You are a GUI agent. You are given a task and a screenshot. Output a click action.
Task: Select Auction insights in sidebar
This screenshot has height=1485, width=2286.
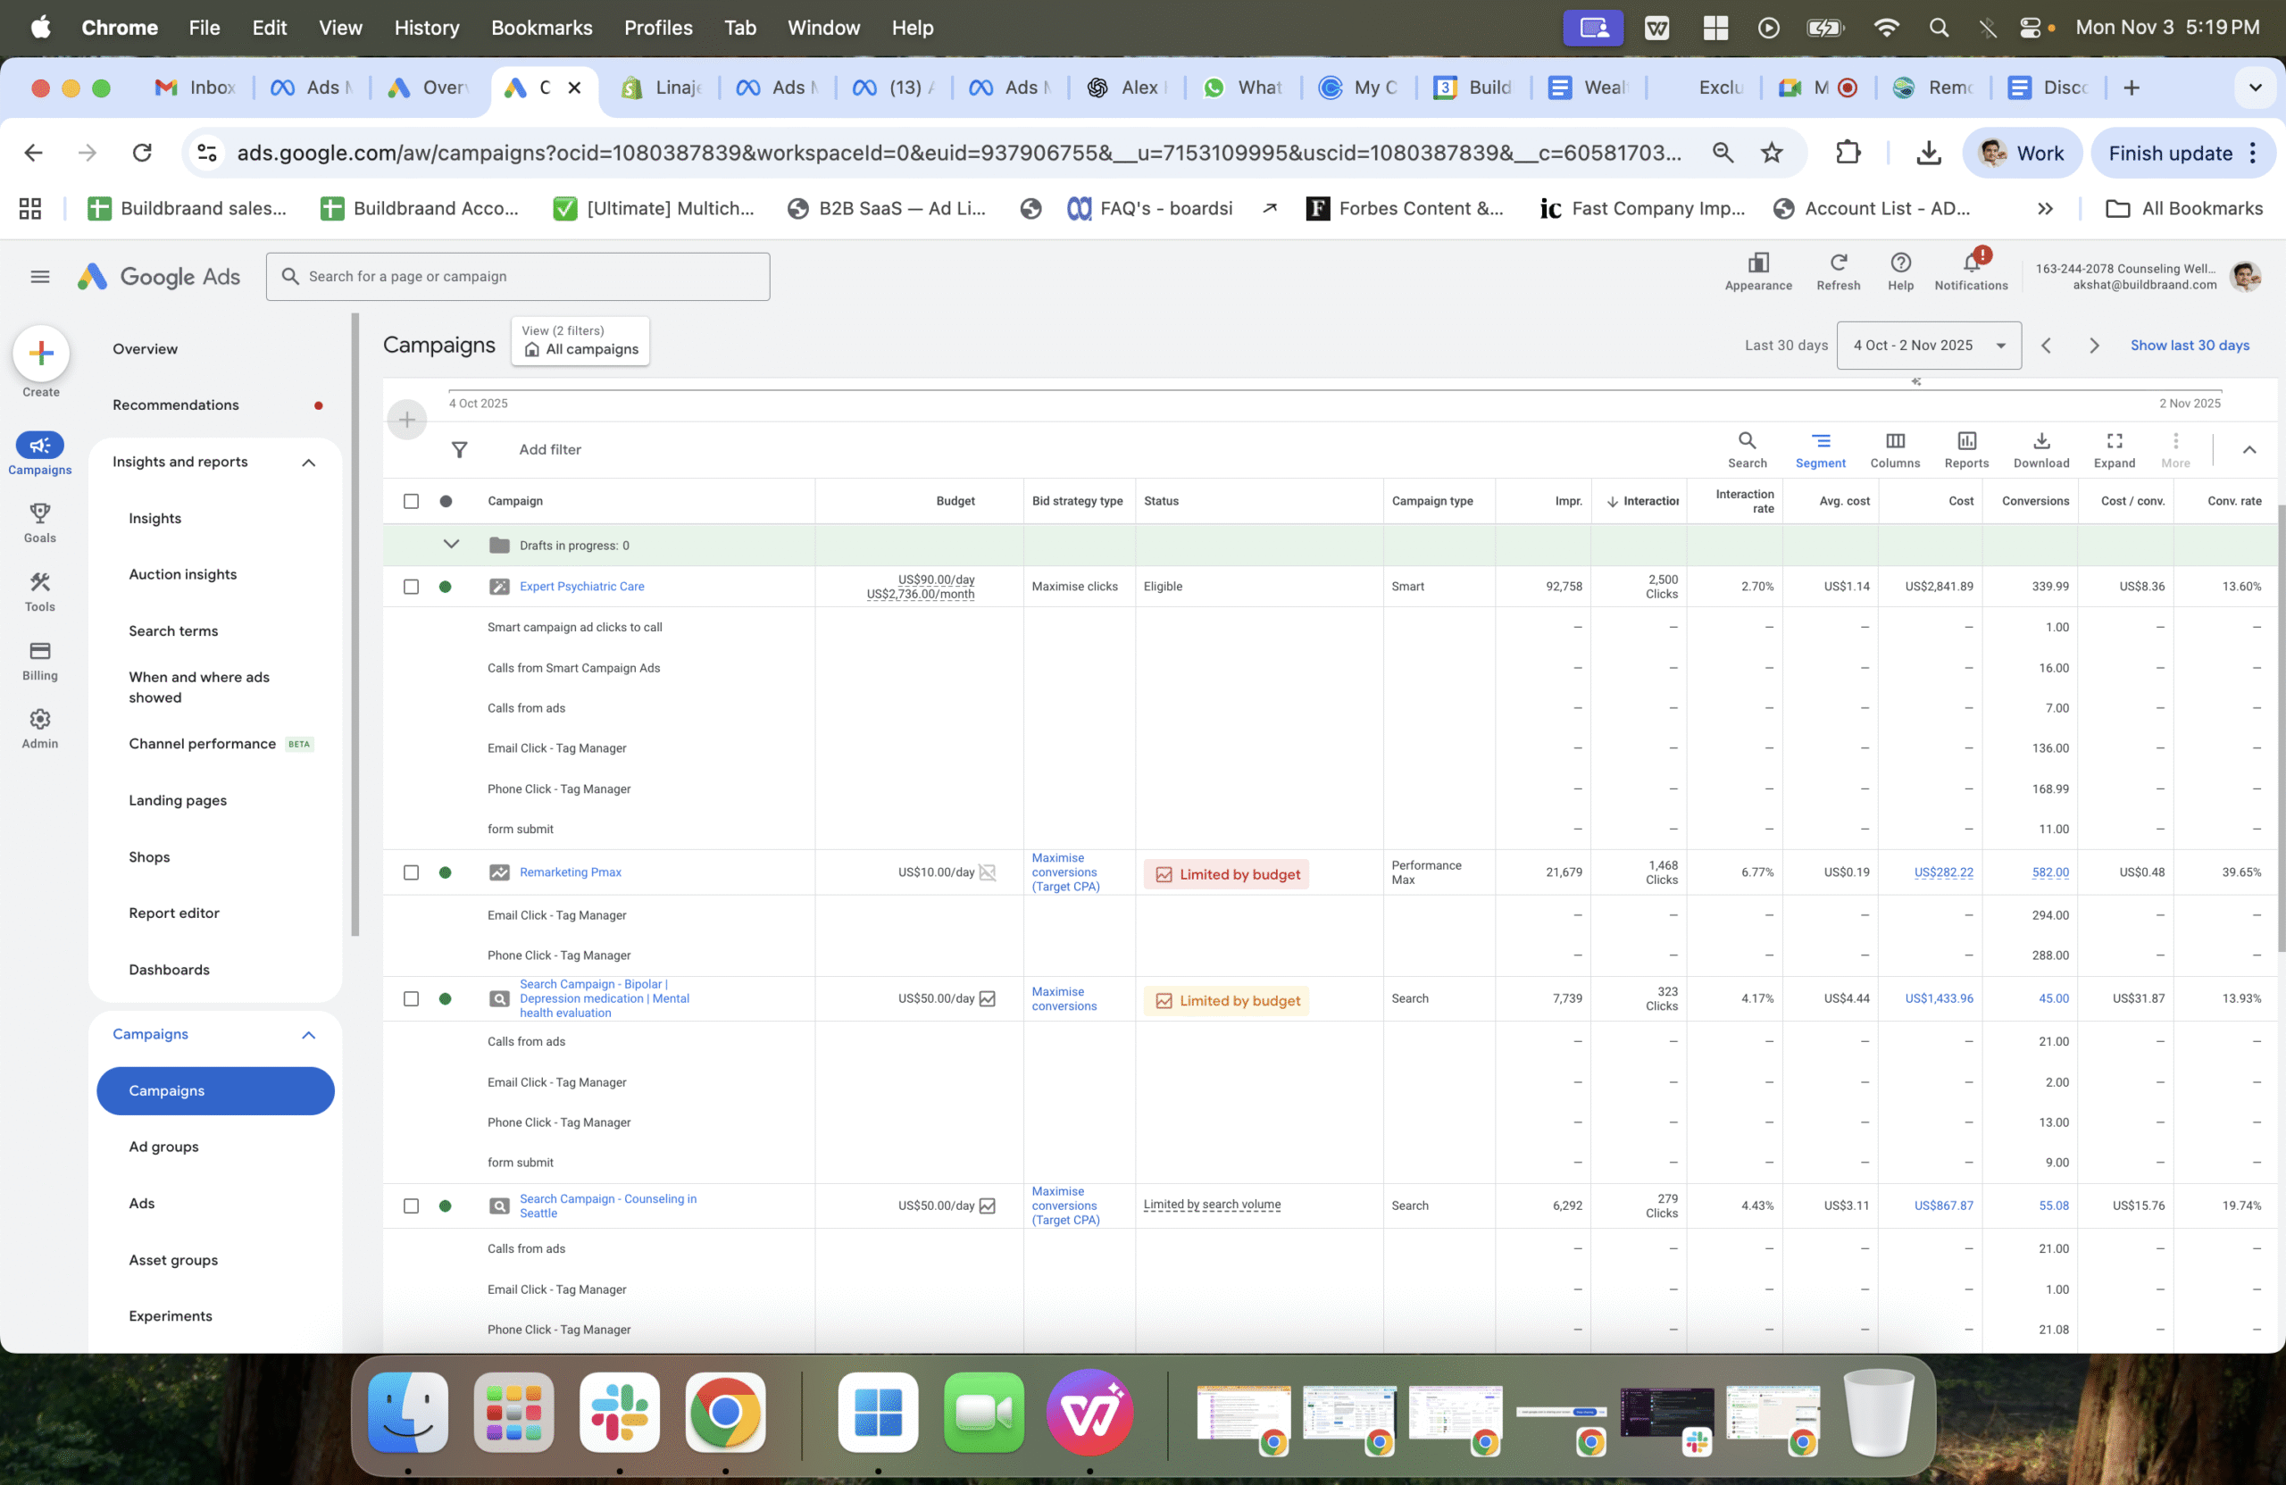(x=182, y=574)
